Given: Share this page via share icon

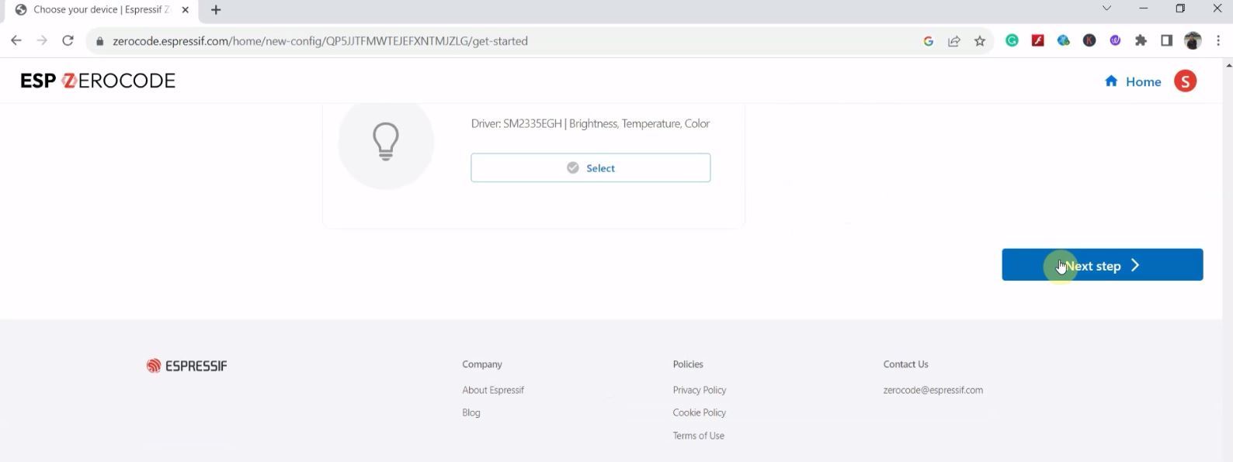Looking at the screenshot, I should point(954,41).
